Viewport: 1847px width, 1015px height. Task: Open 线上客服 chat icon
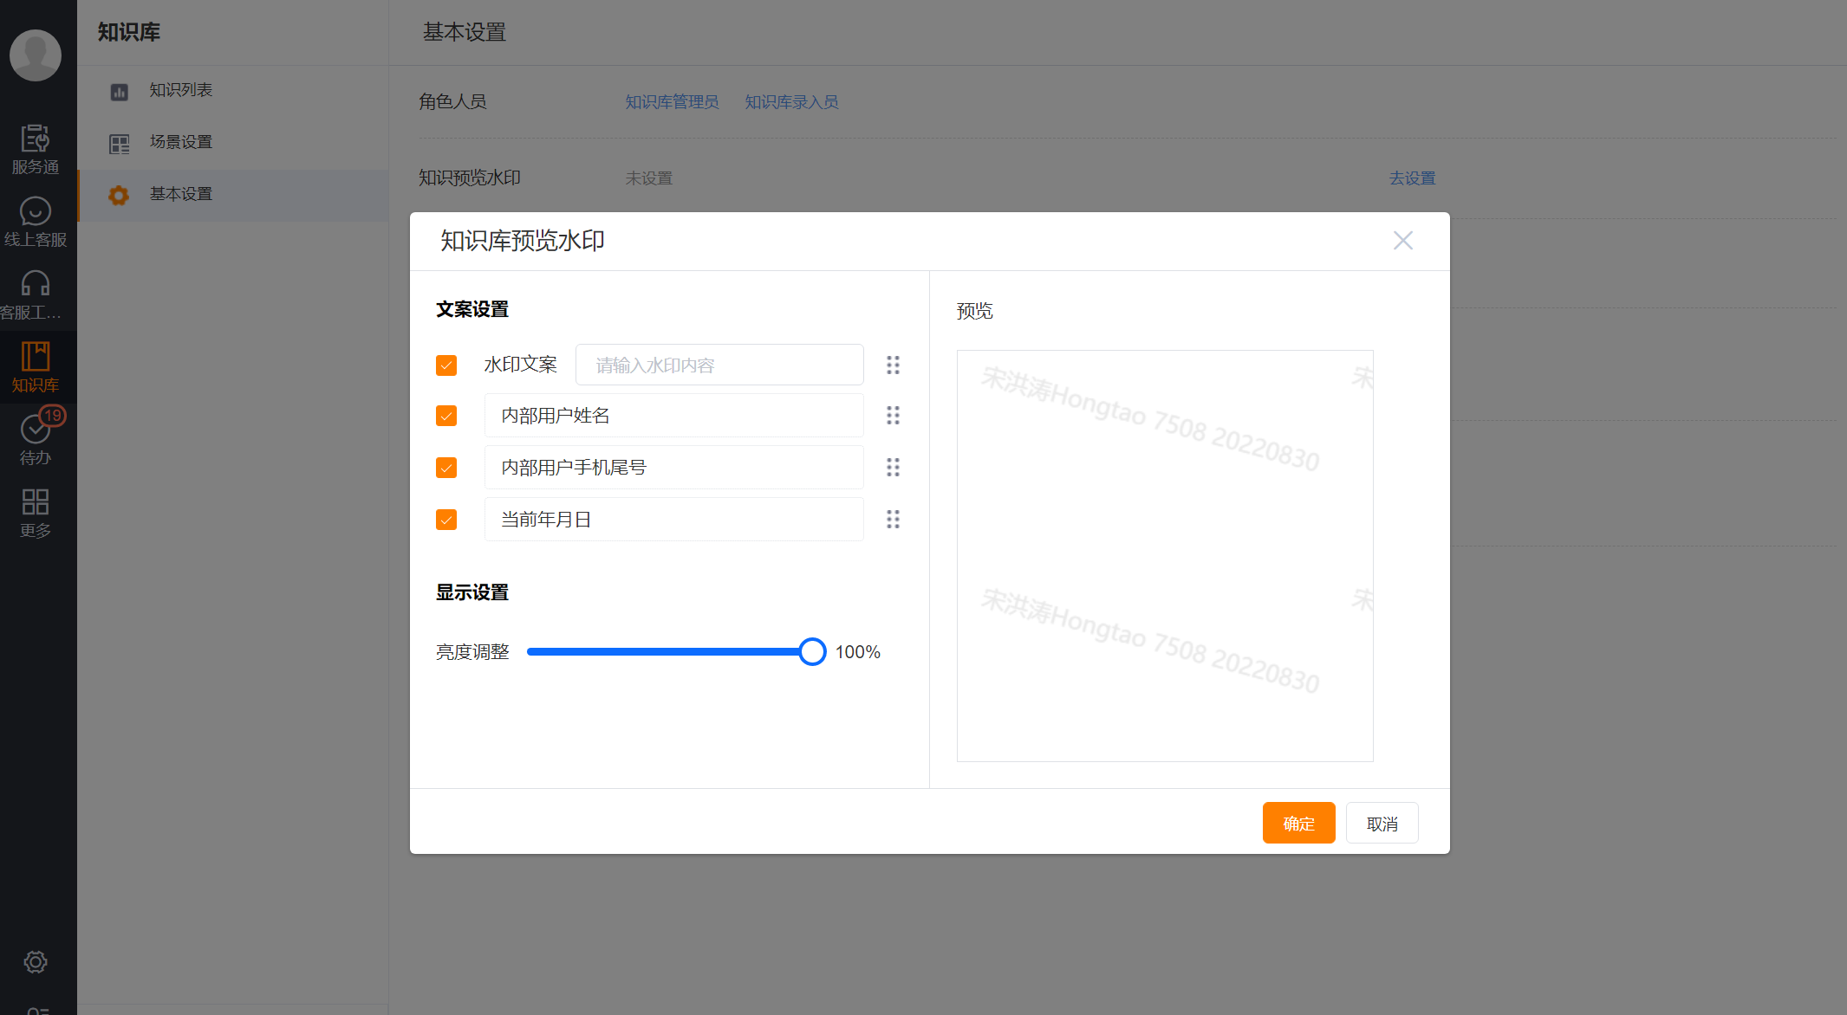click(x=35, y=221)
